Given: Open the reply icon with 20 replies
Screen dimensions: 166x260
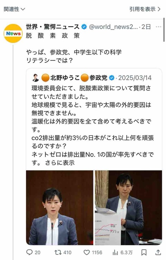Looking at the screenshot, I should (x=29, y=252).
